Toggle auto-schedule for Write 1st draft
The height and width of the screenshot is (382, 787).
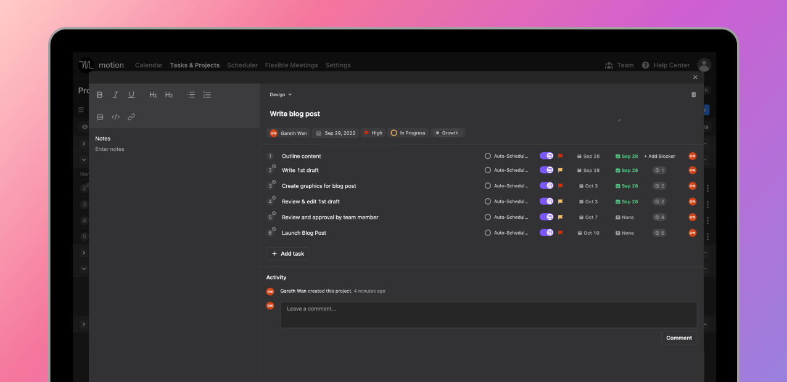546,170
